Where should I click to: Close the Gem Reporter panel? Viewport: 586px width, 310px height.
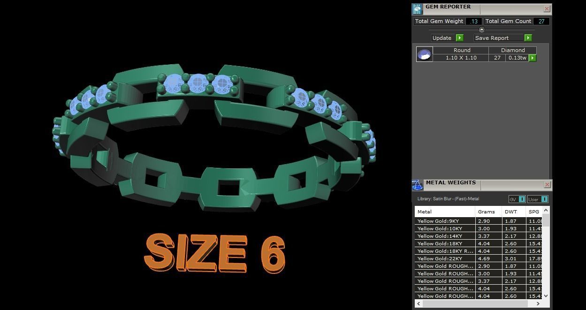[547, 8]
